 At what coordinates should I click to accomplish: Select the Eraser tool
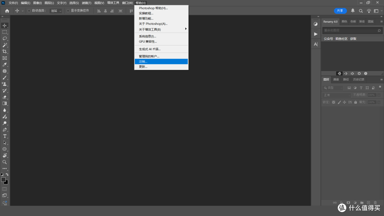(x=5, y=97)
